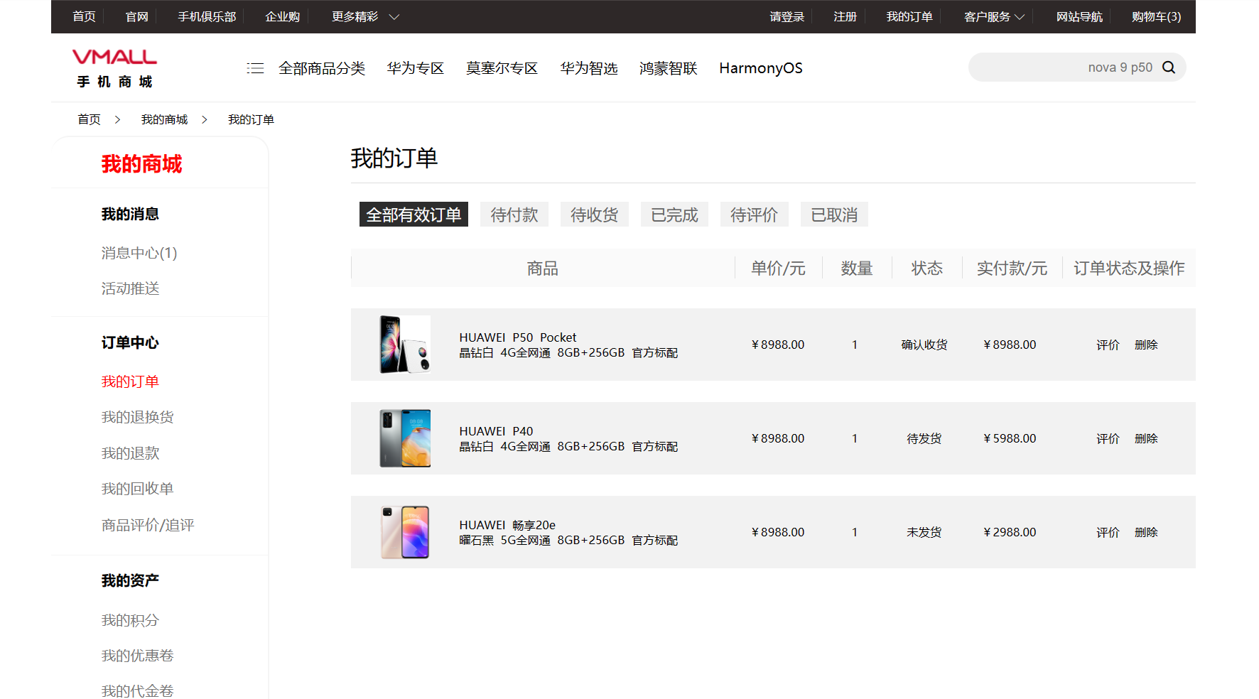Switch to the 已完成 orders tab

674,215
